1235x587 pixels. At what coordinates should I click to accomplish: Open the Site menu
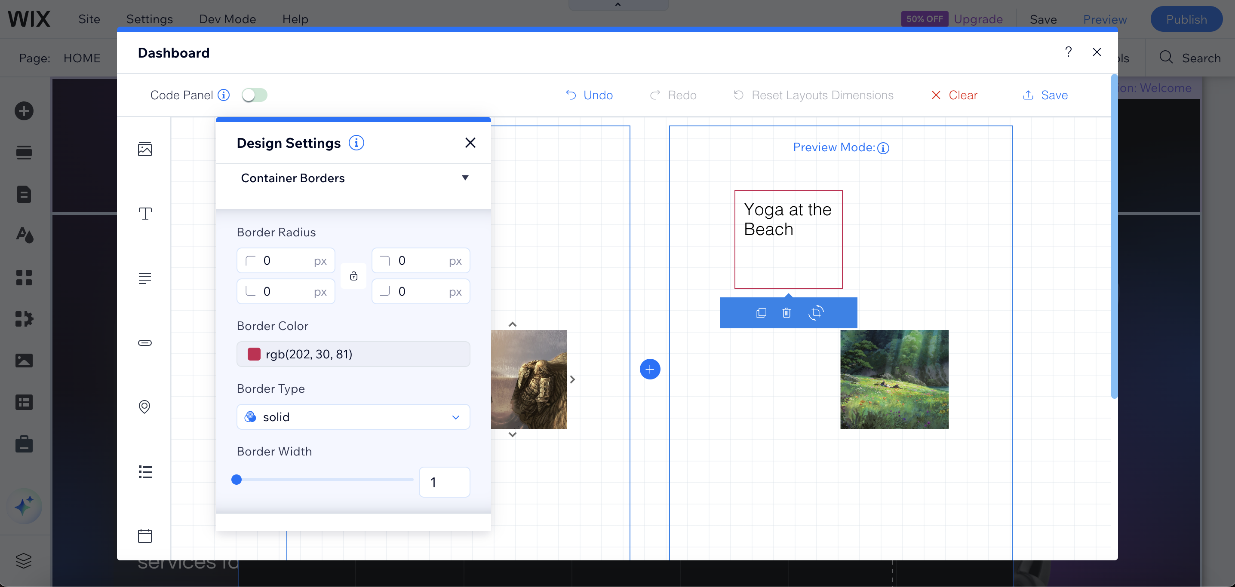[x=89, y=19]
